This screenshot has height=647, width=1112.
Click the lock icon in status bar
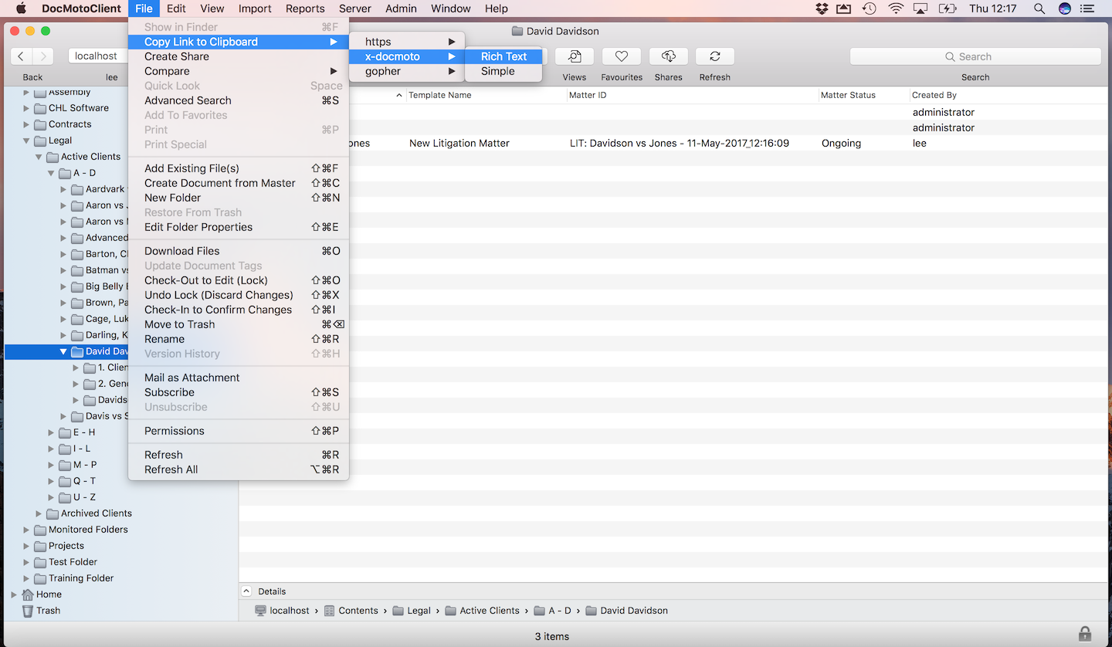pos(1085,634)
